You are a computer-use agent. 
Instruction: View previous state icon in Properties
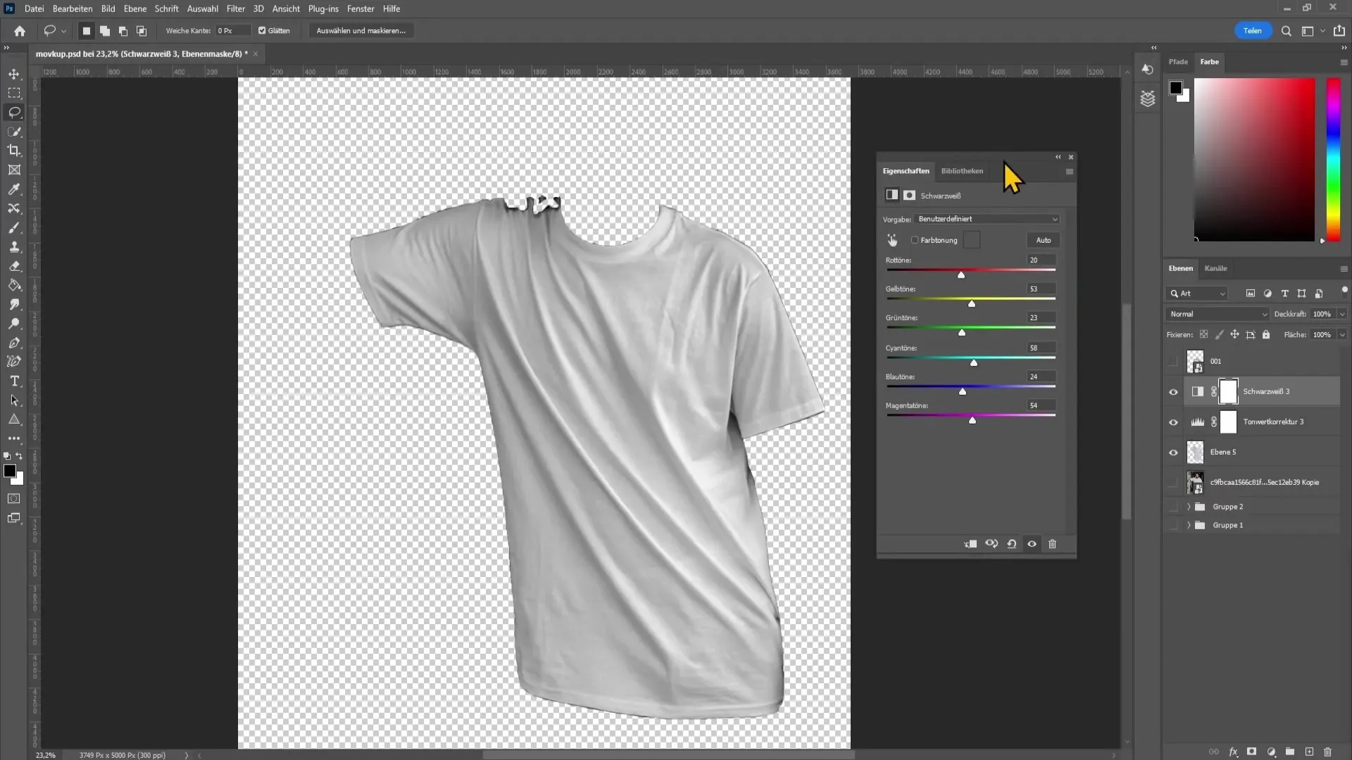(991, 544)
